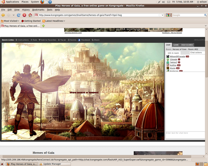208x166 pixels.
Task: Open the history dropdown next to Forward
Action: coord(14,15)
